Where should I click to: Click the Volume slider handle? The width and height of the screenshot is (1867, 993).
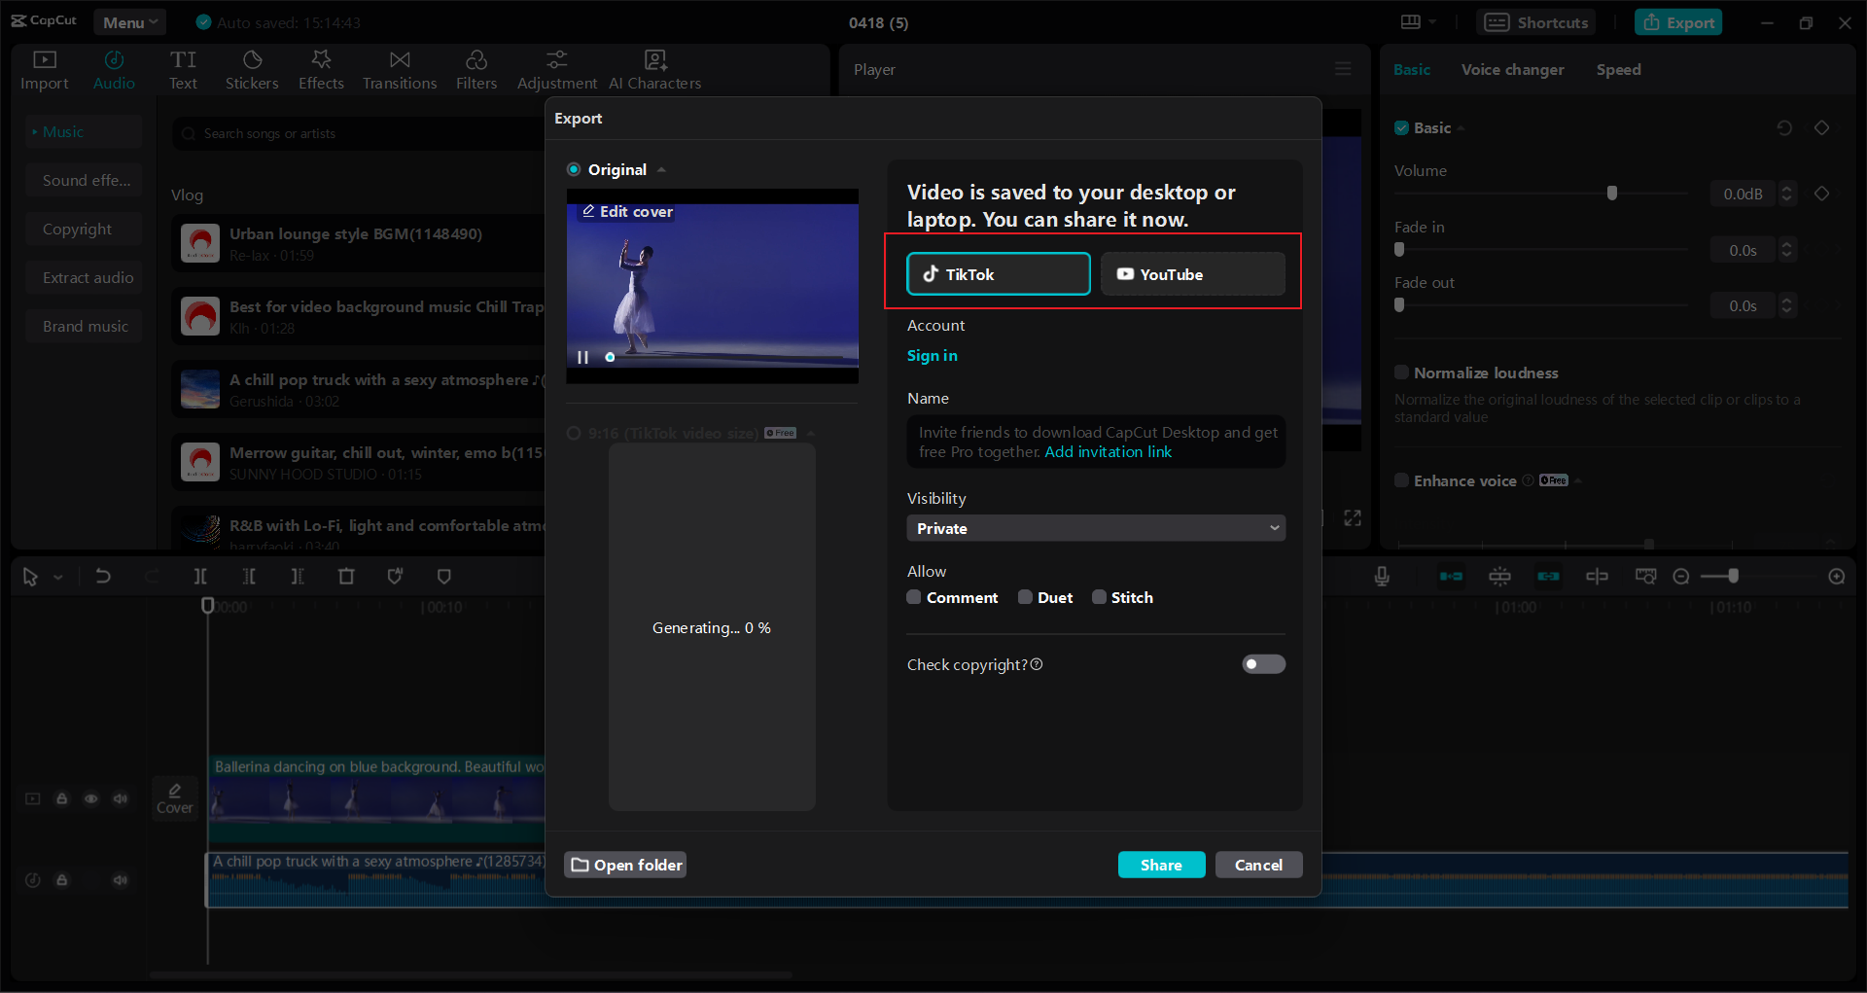pyautogui.click(x=1611, y=194)
